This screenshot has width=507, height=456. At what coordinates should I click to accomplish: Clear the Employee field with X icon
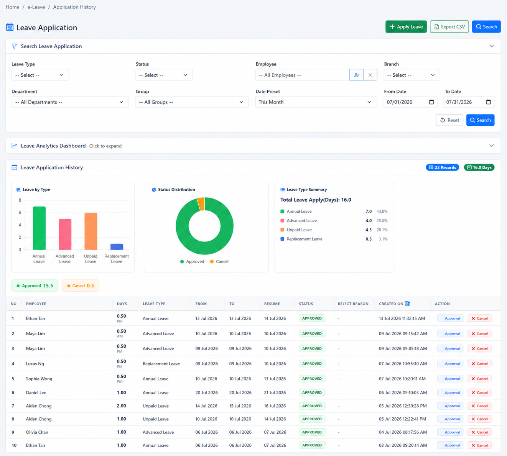(370, 75)
